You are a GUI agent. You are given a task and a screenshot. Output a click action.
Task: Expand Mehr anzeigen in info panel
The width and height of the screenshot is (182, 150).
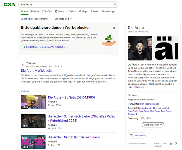click(x=153, y=125)
